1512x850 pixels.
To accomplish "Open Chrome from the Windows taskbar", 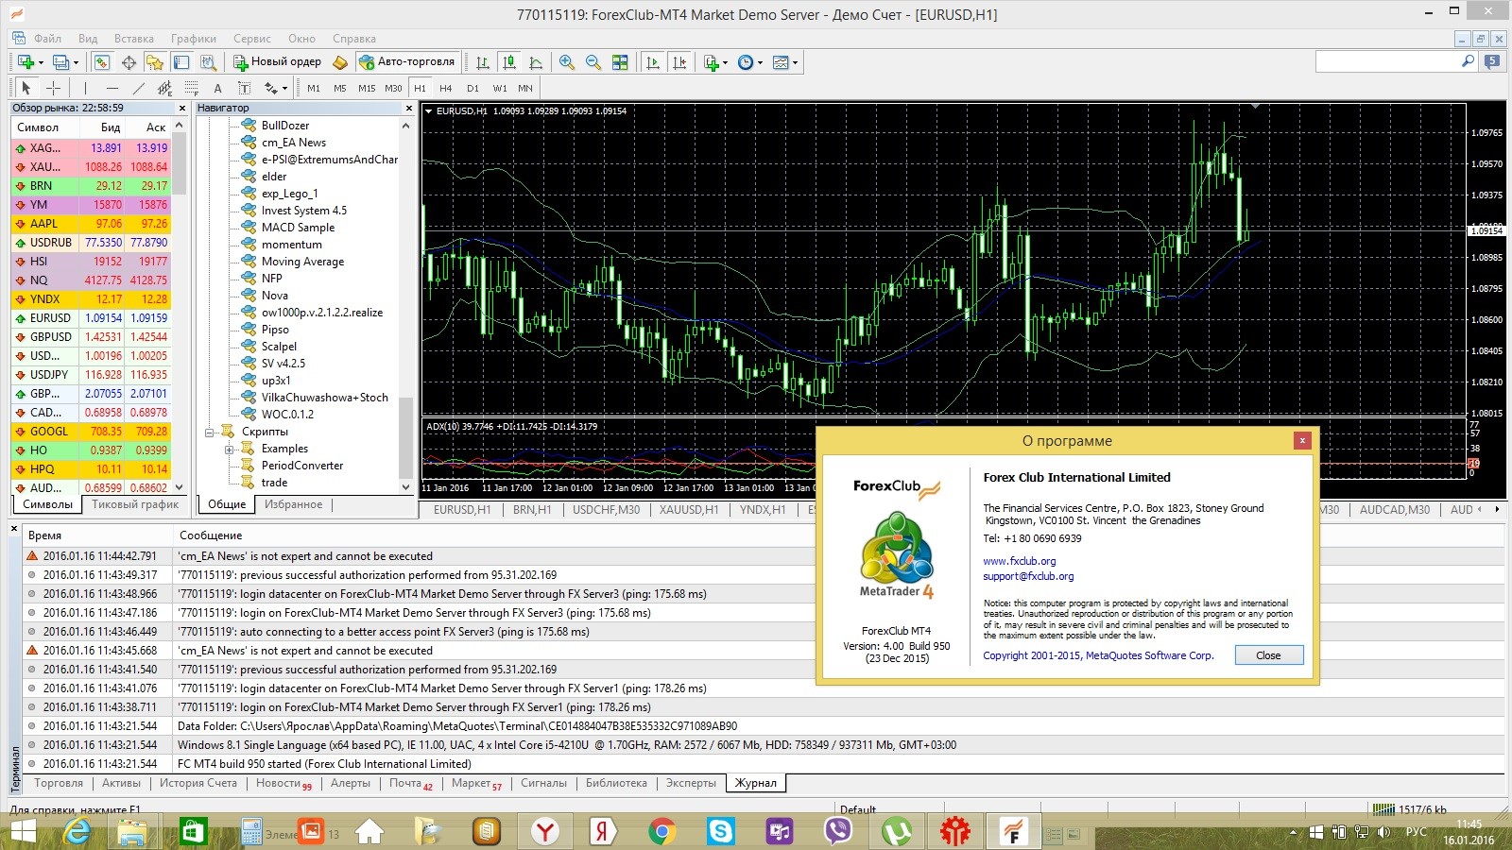I will coord(662,831).
